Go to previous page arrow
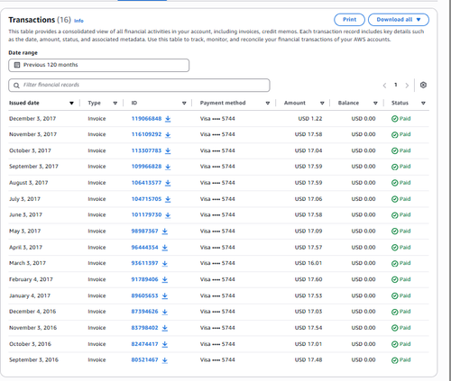 384,86
